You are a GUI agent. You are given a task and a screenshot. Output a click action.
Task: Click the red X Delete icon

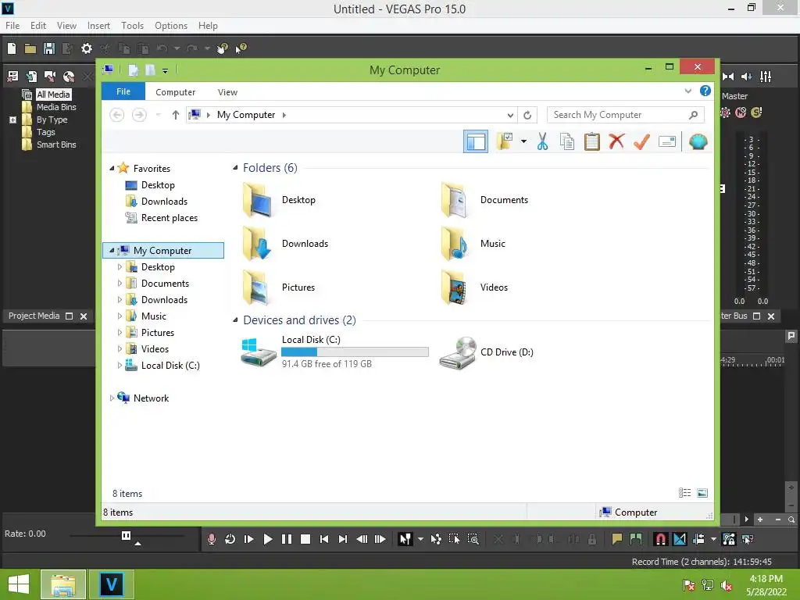[x=616, y=141]
